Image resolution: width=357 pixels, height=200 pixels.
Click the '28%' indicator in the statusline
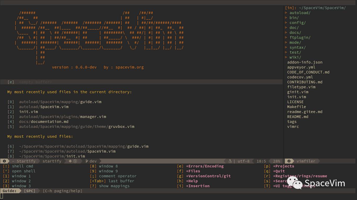(277, 161)
